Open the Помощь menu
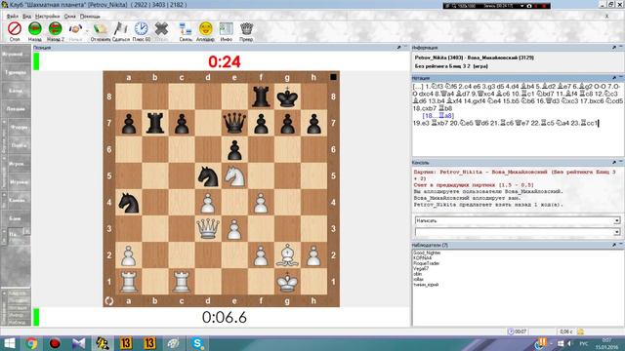 pyautogui.click(x=90, y=17)
